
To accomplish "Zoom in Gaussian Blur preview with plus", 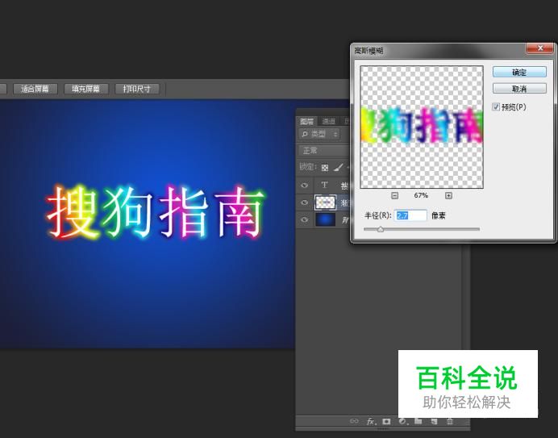I will 448,195.
